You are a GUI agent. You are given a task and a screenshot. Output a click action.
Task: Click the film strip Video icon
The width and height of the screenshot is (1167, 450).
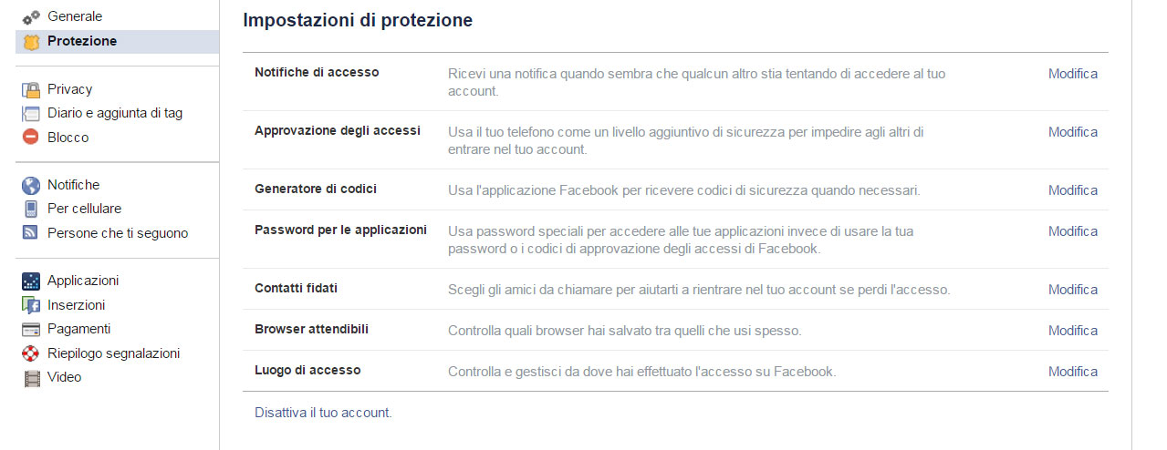pos(32,377)
